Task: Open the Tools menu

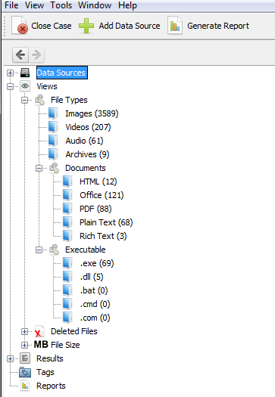Action: pos(61,5)
